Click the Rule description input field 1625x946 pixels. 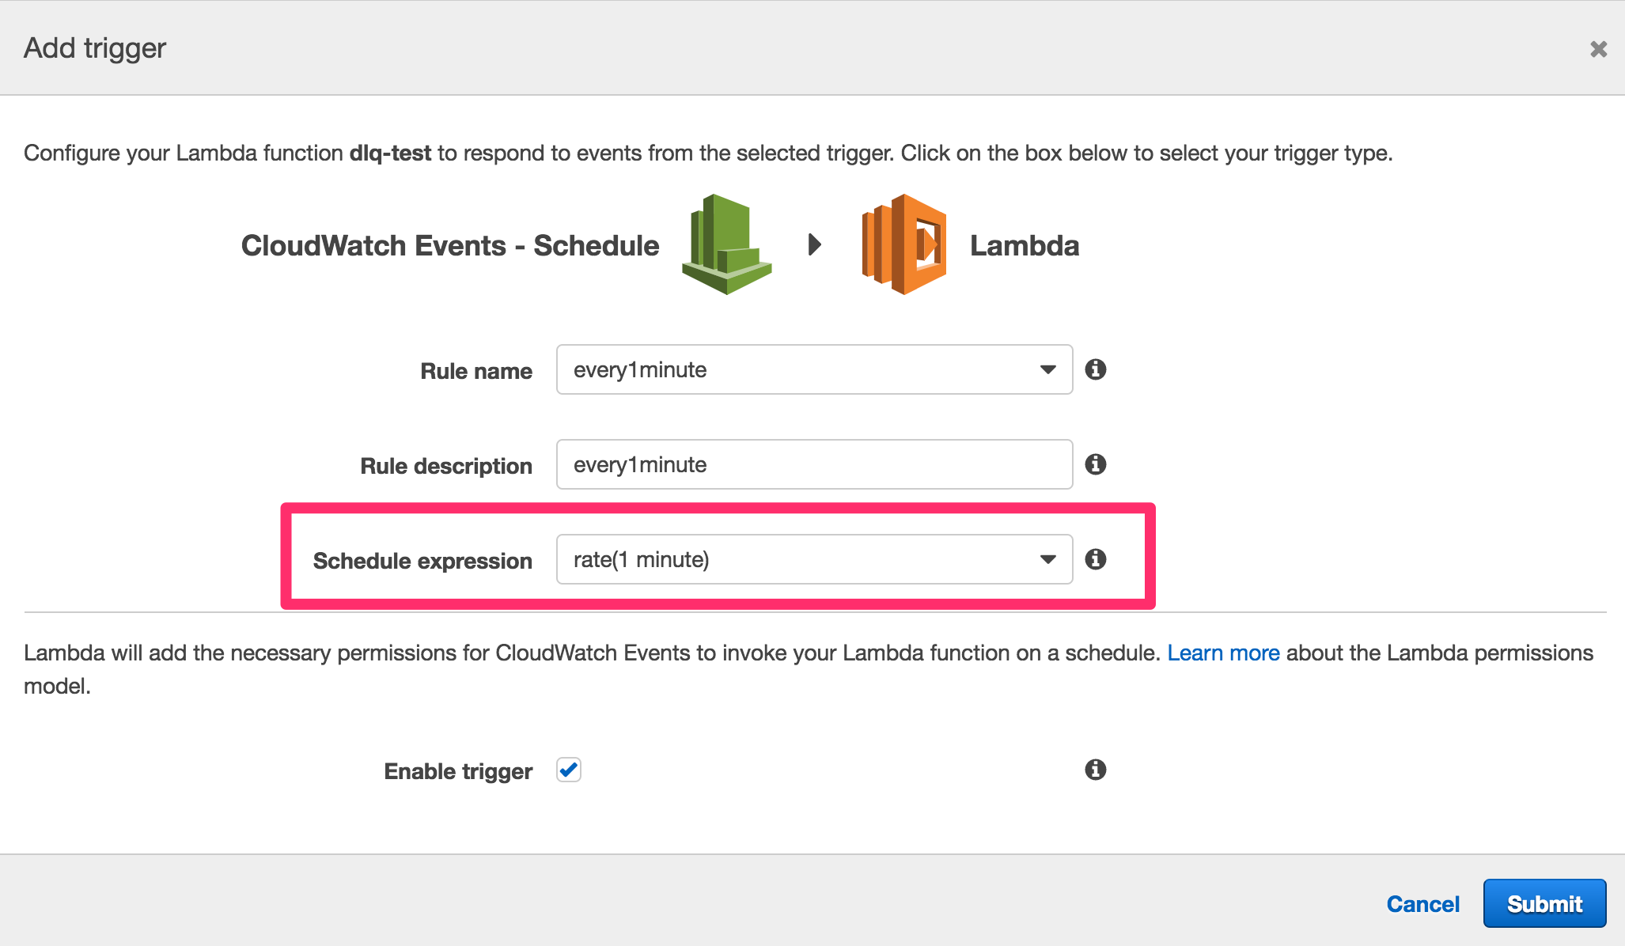[x=813, y=464]
